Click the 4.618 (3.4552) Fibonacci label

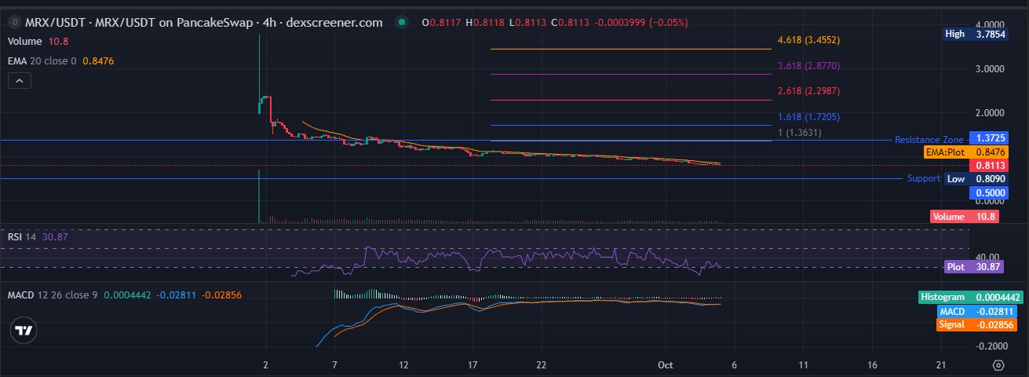[x=808, y=39]
